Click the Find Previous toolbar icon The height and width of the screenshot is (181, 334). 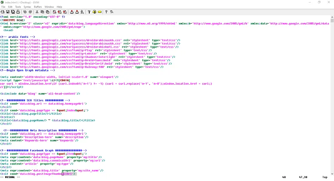(x=65, y=12)
